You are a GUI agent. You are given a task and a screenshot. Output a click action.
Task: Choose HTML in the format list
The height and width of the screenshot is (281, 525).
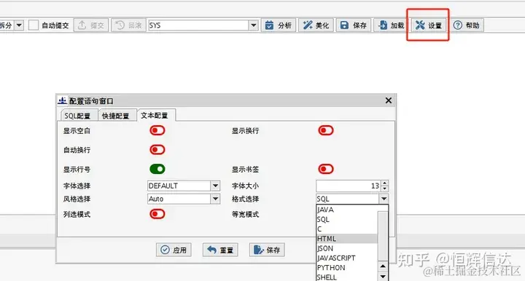pos(347,239)
